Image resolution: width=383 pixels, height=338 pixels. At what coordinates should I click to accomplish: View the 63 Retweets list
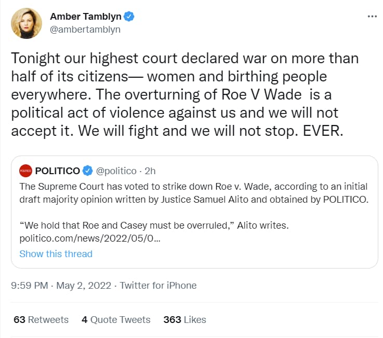41,319
